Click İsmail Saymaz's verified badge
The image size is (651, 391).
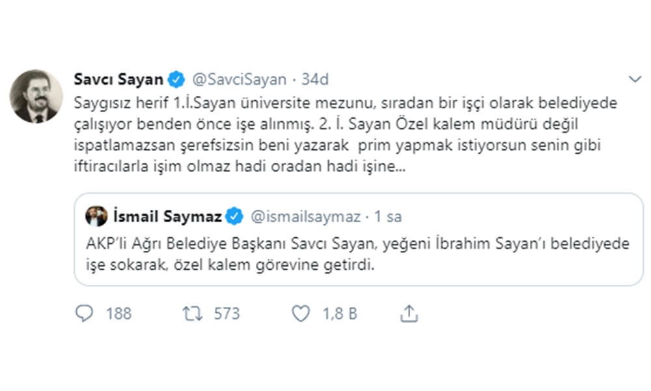tap(234, 216)
